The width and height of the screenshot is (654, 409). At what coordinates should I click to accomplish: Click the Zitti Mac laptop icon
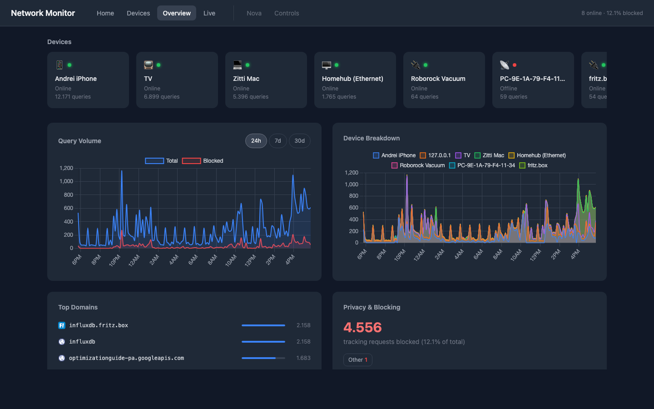[237, 65]
